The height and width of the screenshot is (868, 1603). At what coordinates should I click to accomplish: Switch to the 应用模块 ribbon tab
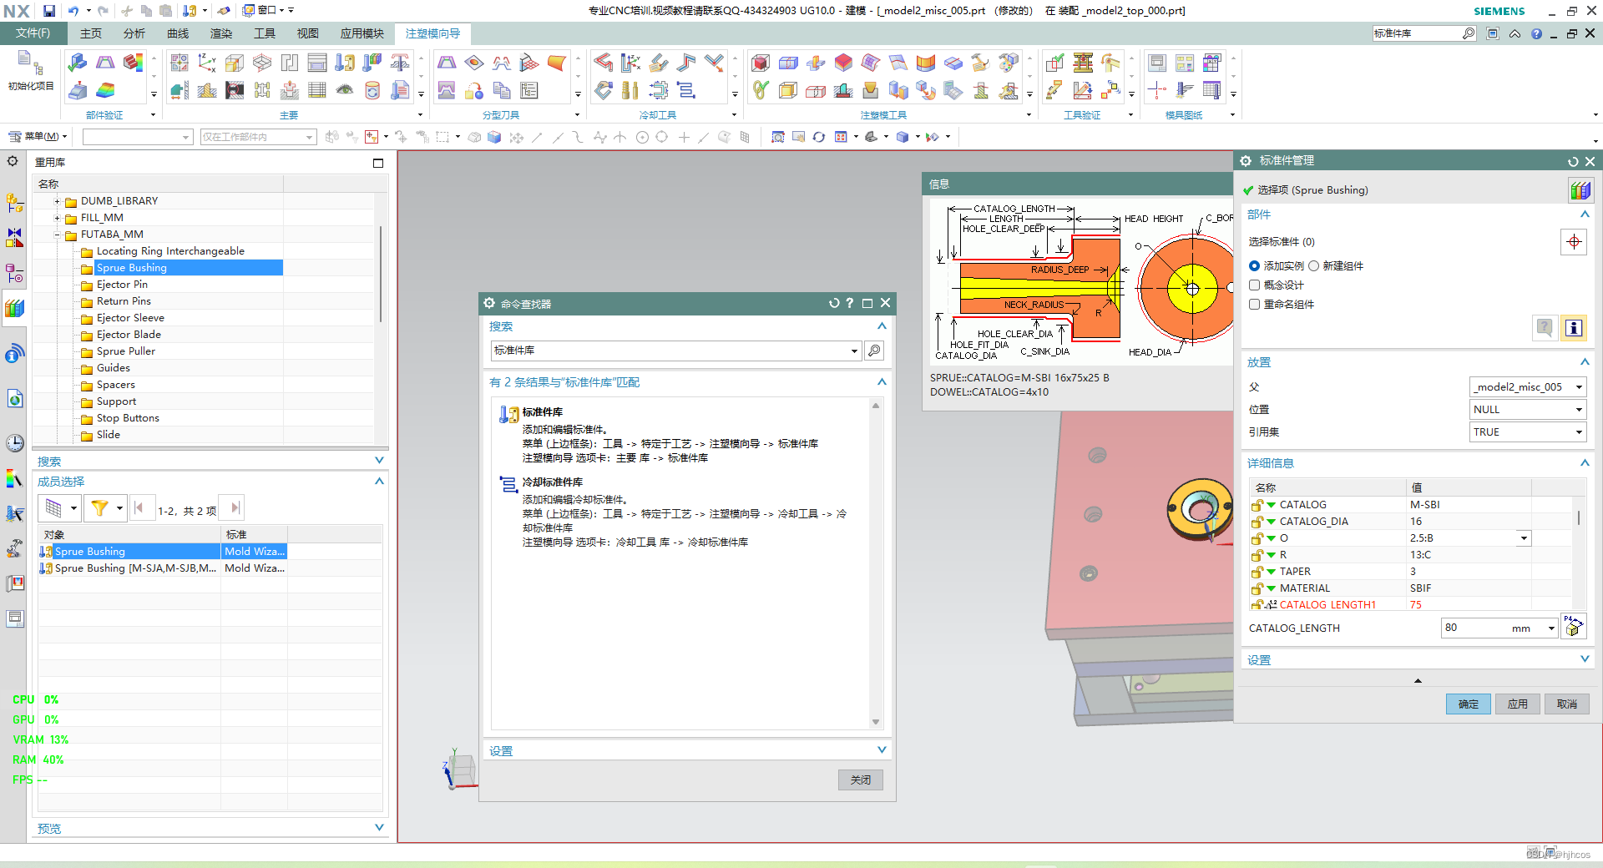coord(362,33)
